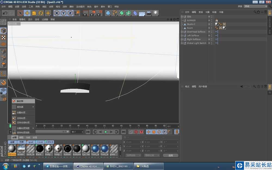Viewport: 272px width, 170px height.
Task: Click the Undo arrow icon
Action: pos(5,13)
